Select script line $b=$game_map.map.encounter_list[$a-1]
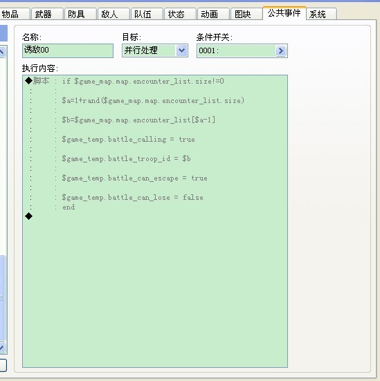 155,120
